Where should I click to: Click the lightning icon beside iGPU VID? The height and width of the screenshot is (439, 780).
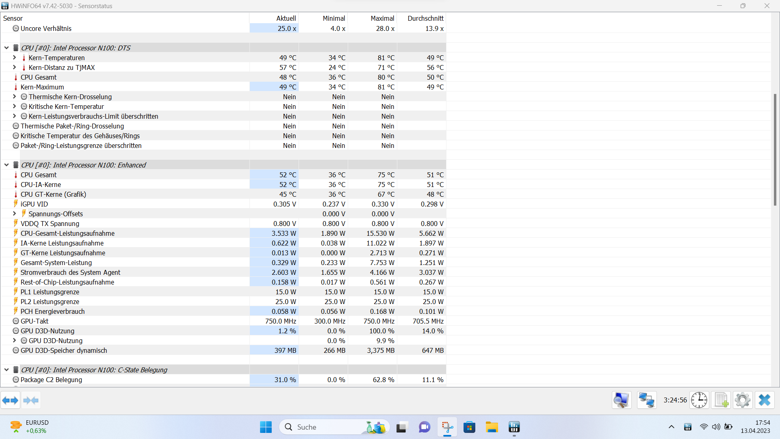tap(16, 204)
